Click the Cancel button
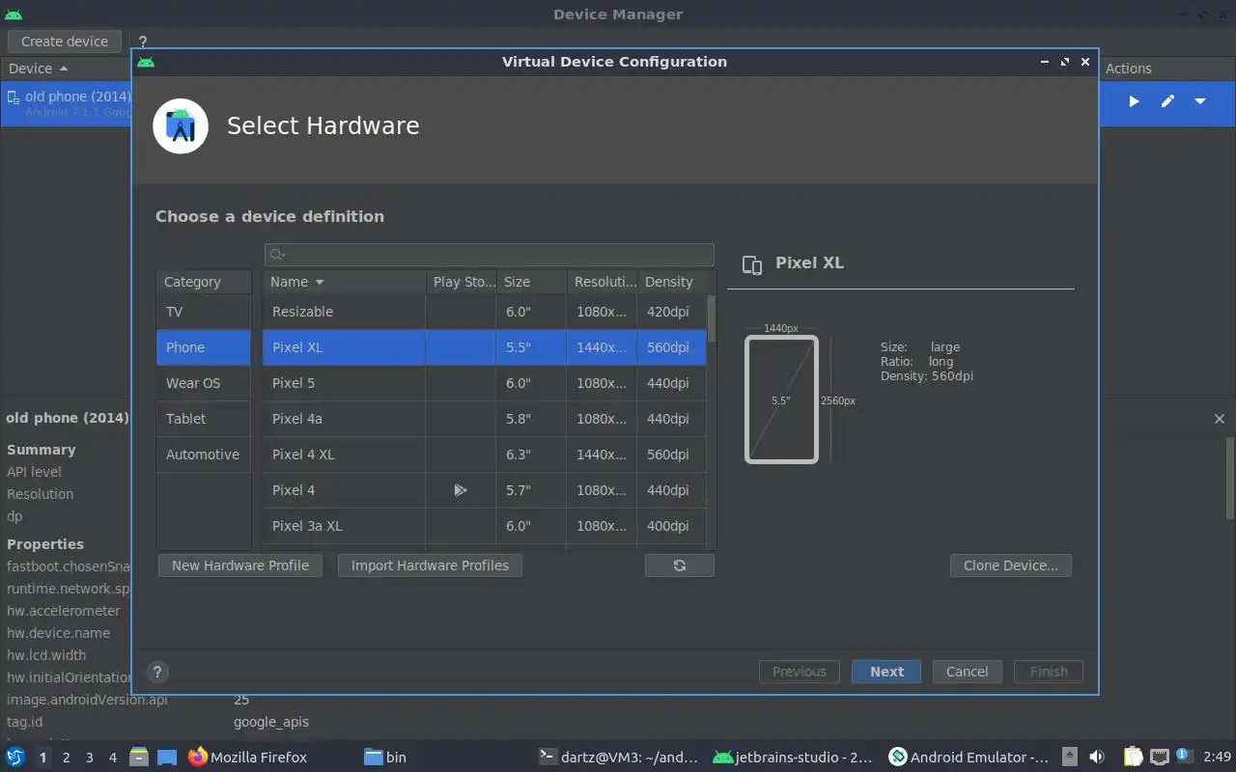This screenshot has width=1236, height=772. click(967, 672)
